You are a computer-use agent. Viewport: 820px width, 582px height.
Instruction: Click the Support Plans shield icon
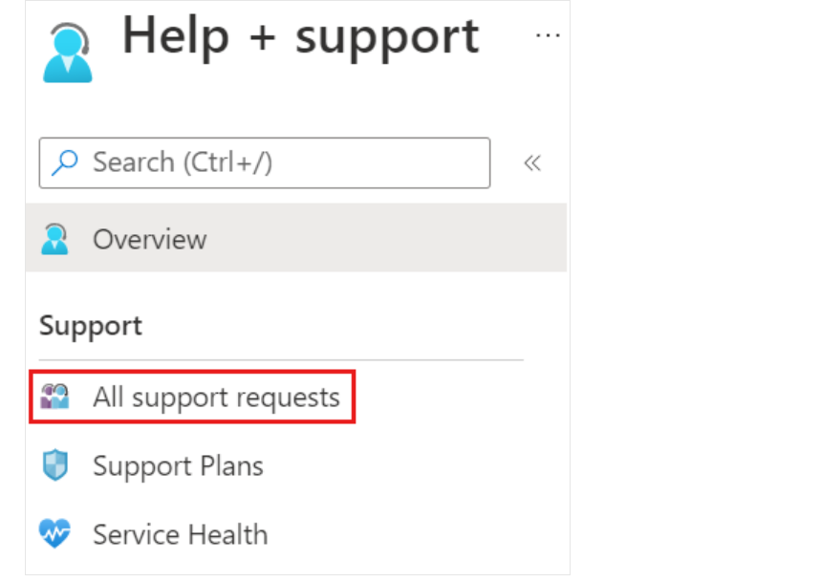click(x=54, y=464)
